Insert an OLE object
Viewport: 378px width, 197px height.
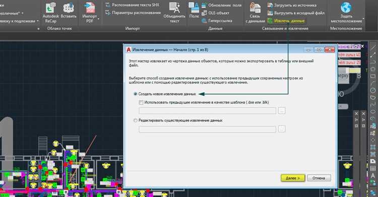click(x=215, y=13)
